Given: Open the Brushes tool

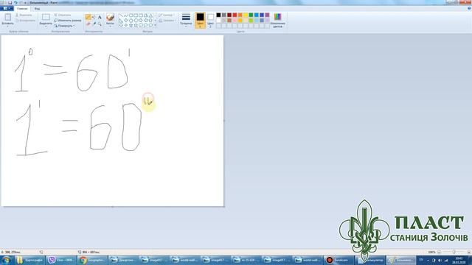Looking at the screenshot, I should coord(110,17).
